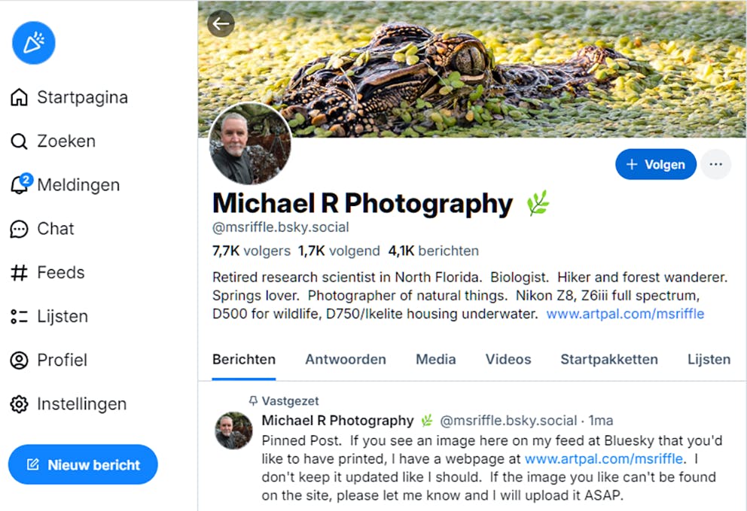This screenshot has height=511, width=747.
Task: Open the Instellingen gear icon
Action: coord(19,404)
